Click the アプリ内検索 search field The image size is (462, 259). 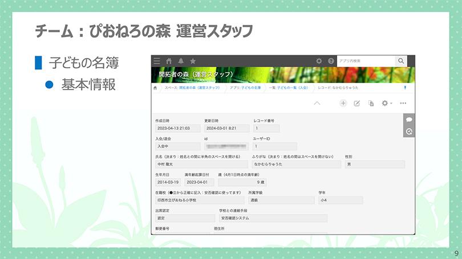click(365, 61)
